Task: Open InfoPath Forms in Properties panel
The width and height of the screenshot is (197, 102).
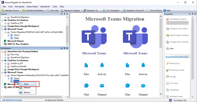Action: pyautogui.click(x=175, y=97)
